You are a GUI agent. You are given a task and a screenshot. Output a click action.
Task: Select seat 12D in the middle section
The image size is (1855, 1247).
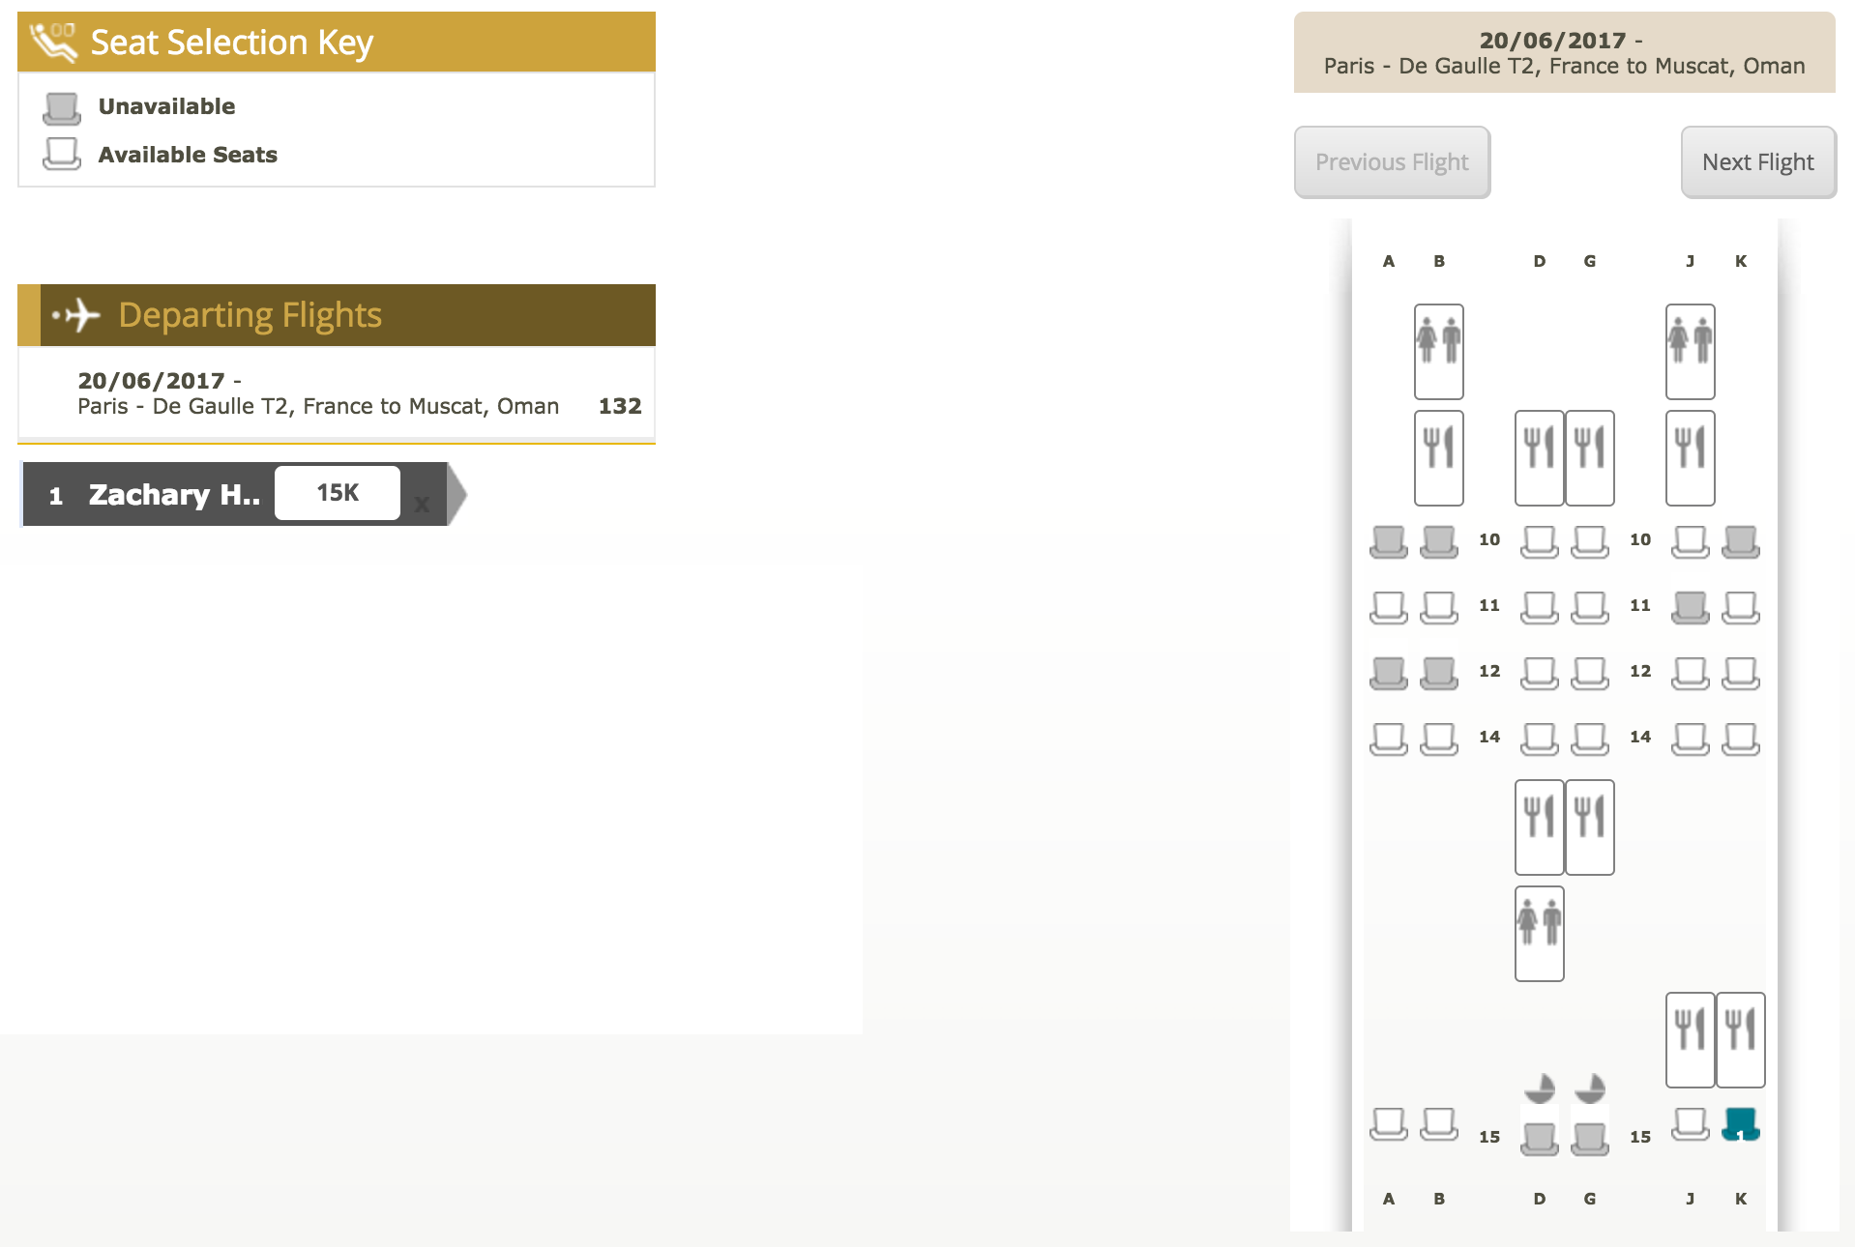(x=1539, y=673)
